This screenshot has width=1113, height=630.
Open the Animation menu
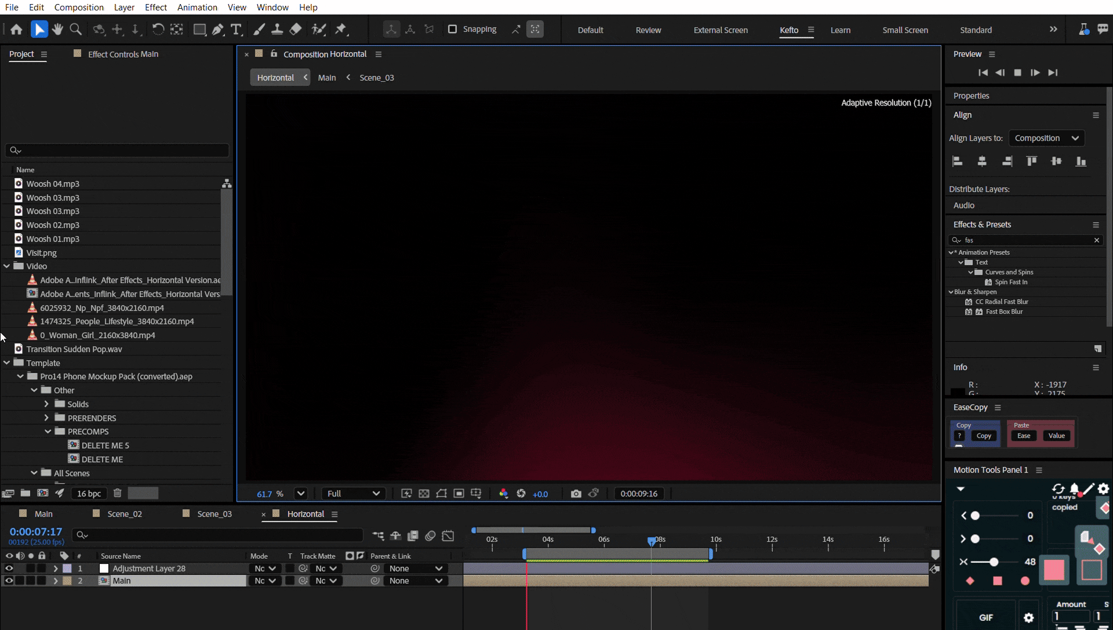tap(197, 8)
